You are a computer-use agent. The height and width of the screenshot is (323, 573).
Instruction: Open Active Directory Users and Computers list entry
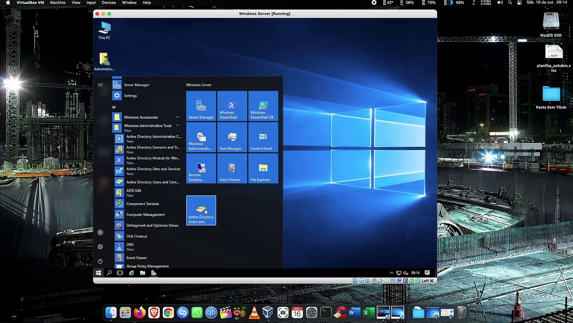[147, 182]
